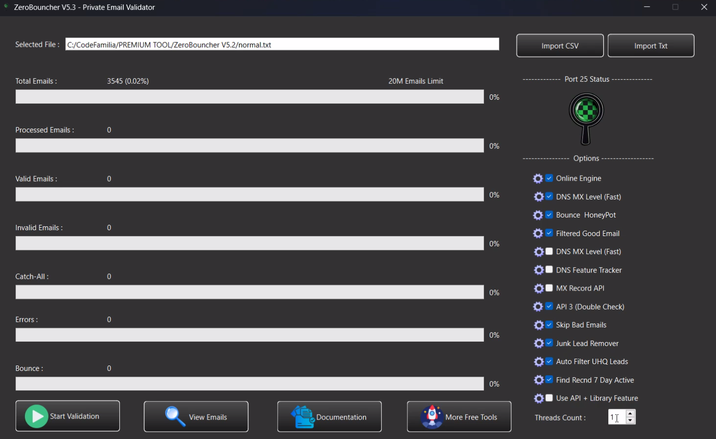Click the Selected File path field
Image resolution: width=716 pixels, height=439 pixels.
(x=282, y=44)
